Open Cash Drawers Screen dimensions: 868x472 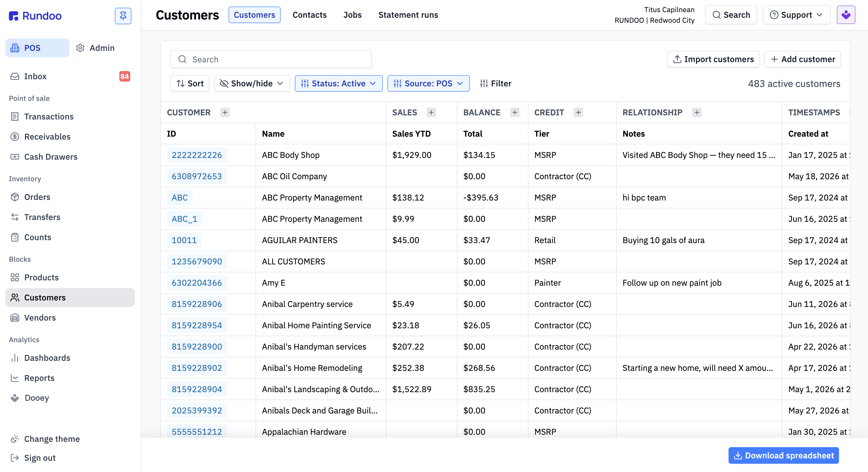point(70,156)
